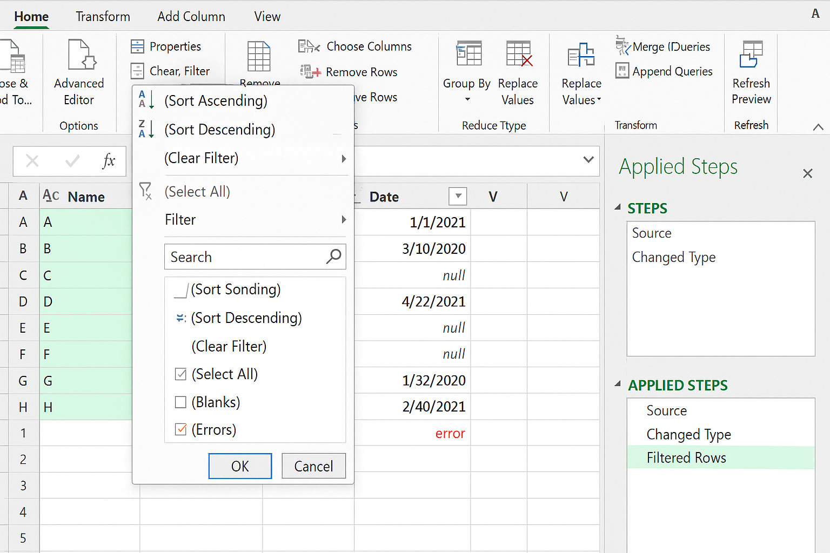
Task: Click Choose Columns label
Action: coord(369,46)
